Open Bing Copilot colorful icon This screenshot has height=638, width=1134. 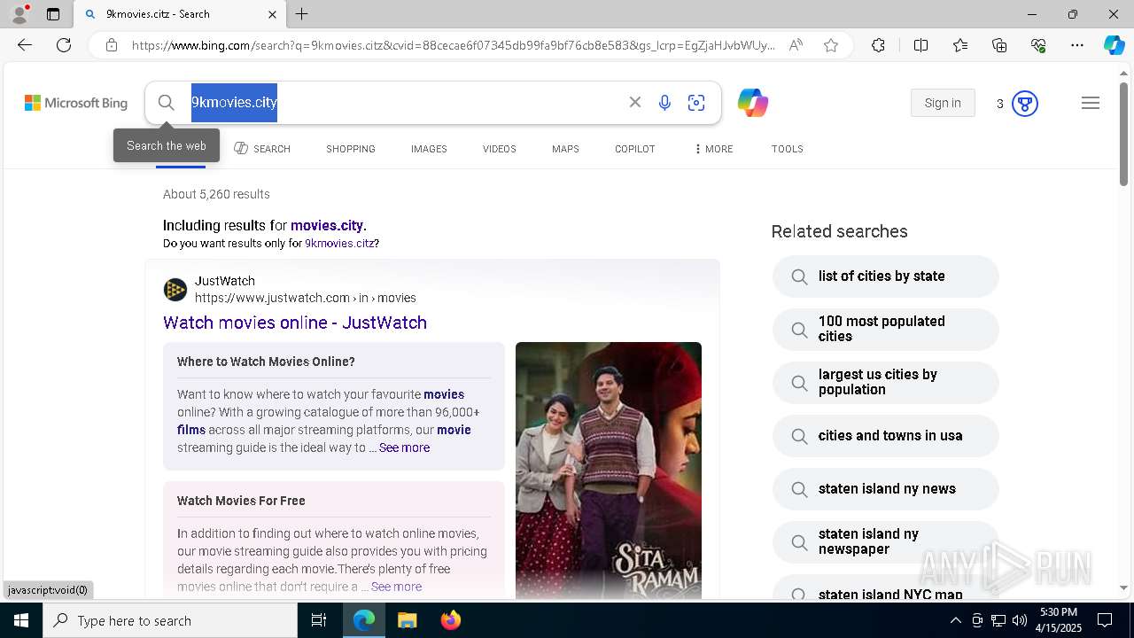click(x=752, y=103)
